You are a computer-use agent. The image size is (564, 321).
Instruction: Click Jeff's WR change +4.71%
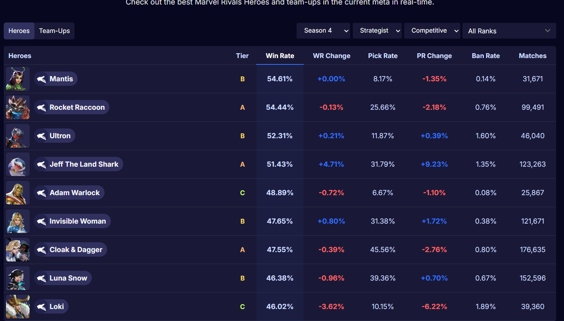click(331, 164)
